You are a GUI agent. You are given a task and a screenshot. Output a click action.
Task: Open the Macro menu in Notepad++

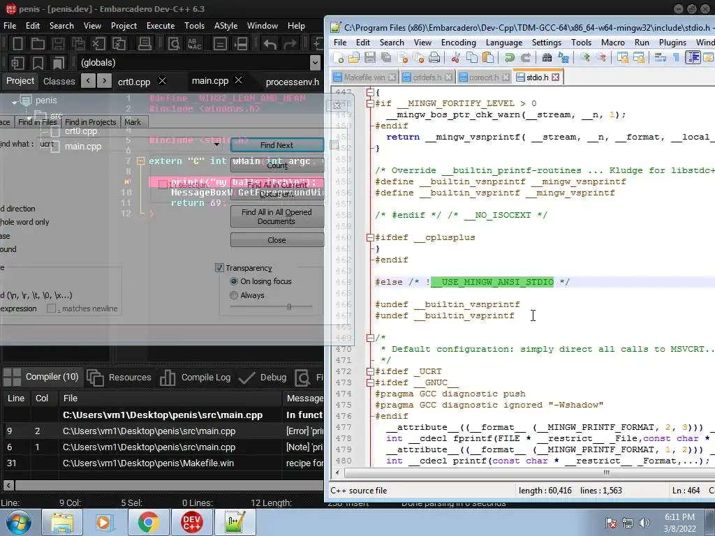pyautogui.click(x=612, y=43)
